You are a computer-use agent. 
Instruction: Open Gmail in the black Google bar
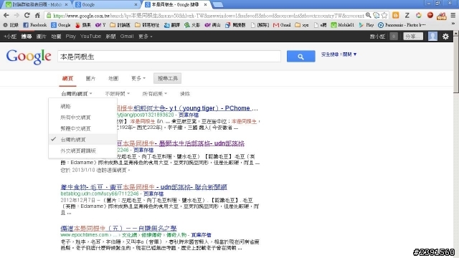127,37
